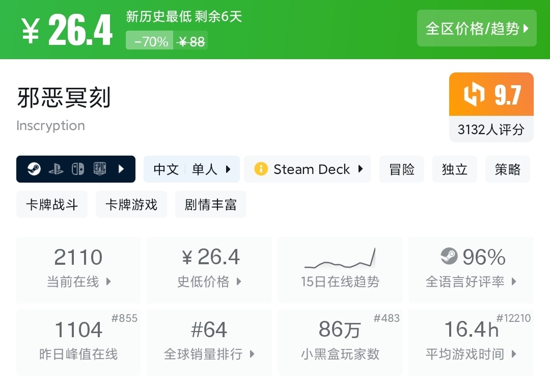The image size is (550, 378).
Task: Open 全区价格/趋势 price trends
Action: pos(477,28)
